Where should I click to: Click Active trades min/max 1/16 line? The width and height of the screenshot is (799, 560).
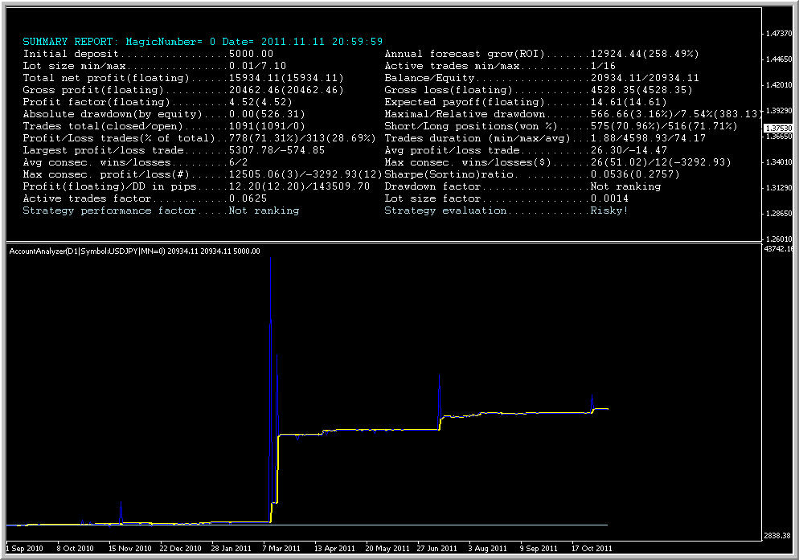pyautogui.click(x=500, y=66)
